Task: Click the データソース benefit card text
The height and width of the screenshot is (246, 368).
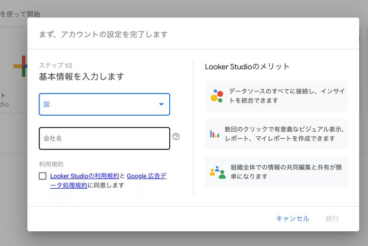Action: pyautogui.click(x=287, y=96)
